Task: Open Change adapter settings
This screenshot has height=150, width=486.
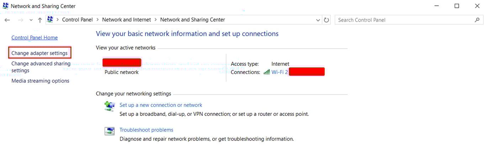Action: pyautogui.click(x=39, y=53)
